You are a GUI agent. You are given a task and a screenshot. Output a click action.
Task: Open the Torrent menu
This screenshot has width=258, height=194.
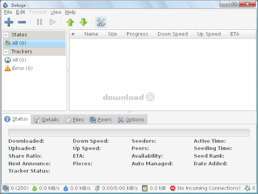pyautogui.click(x=38, y=12)
